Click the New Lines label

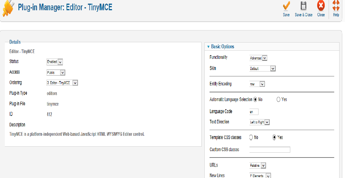click(217, 175)
